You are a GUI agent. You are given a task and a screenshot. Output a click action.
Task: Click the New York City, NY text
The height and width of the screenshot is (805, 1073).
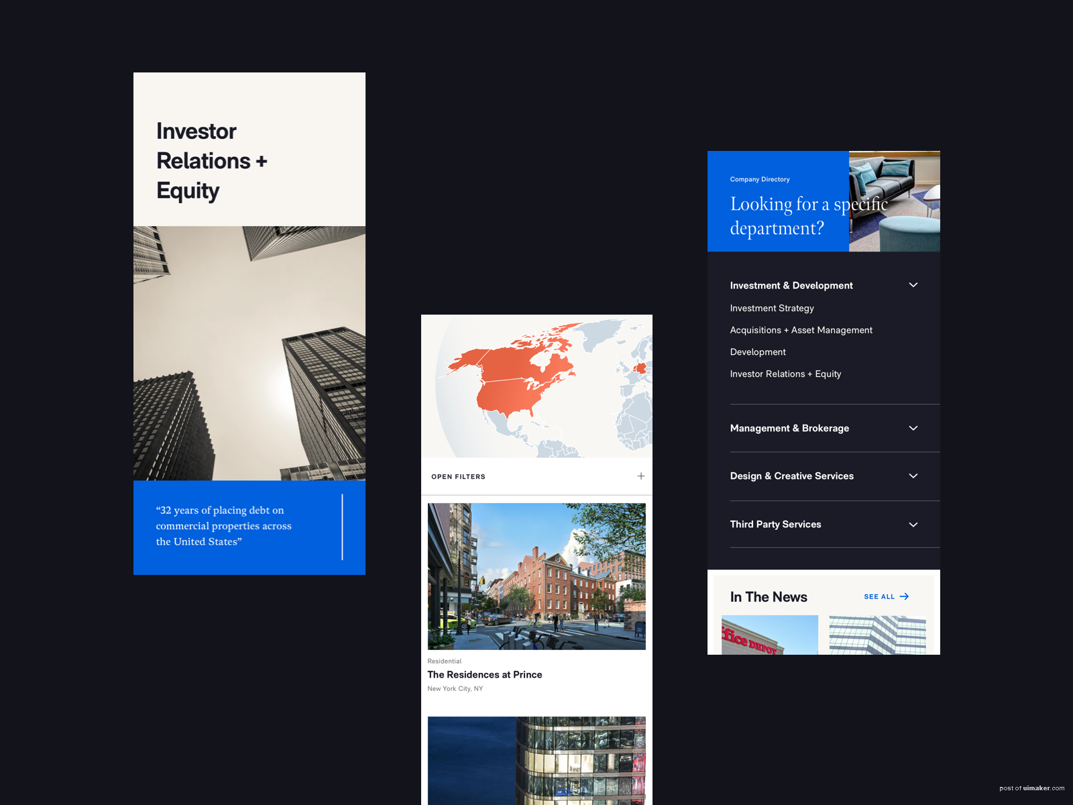pos(455,689)
